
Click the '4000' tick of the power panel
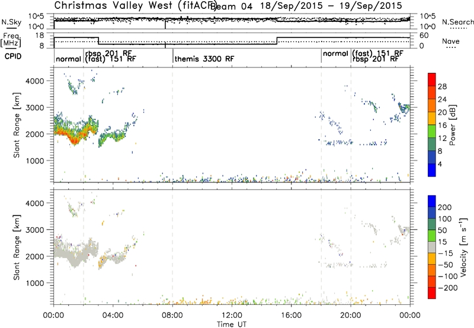pos(34,81)
